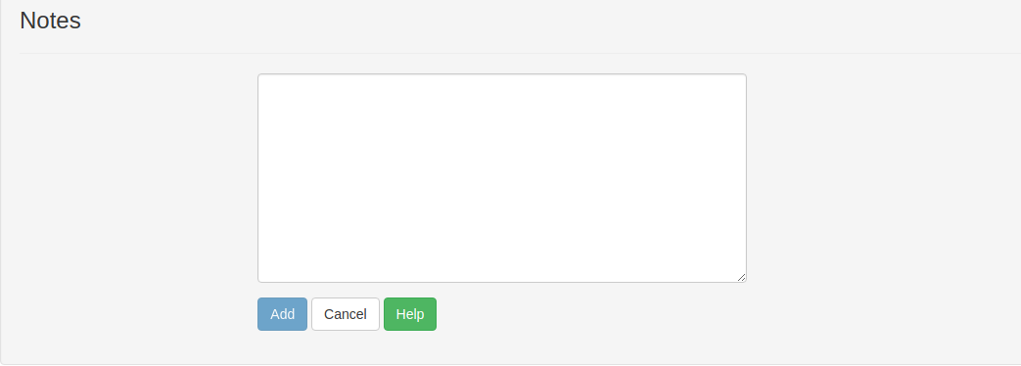Viewport: 1021px width, 366px height.
Task: Click the green Help control
Action: pyautogui.click(x=409, y=314)
